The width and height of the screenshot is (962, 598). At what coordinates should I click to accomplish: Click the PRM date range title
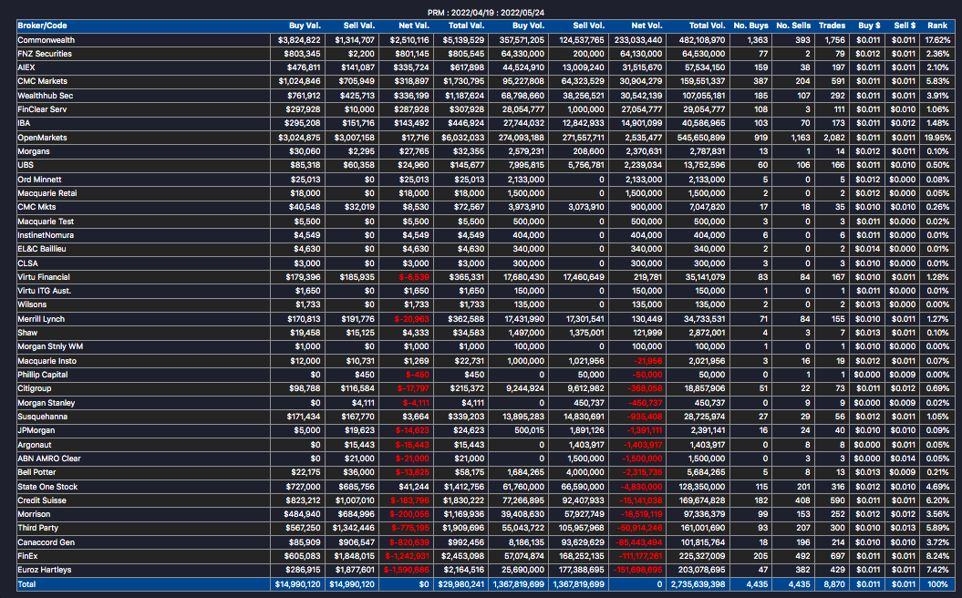486,12
